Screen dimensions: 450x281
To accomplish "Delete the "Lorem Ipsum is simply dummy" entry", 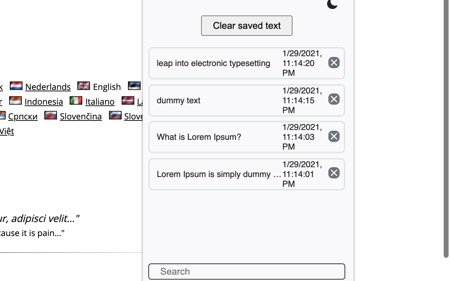I will (333, 173).
